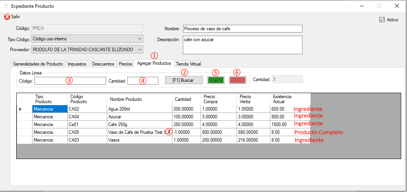Click the row selector arrow for Agua 200ml
The width and height of the screenshot is (407, 192).
(x=21, y=109)
